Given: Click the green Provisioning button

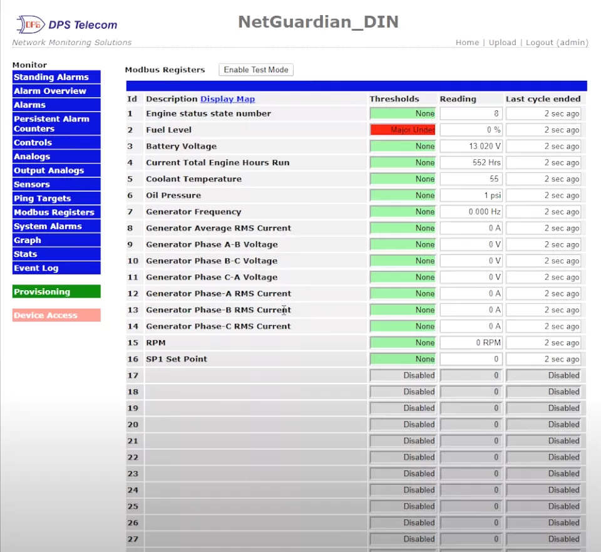Looking at the screenshot, I should point(56,291).
